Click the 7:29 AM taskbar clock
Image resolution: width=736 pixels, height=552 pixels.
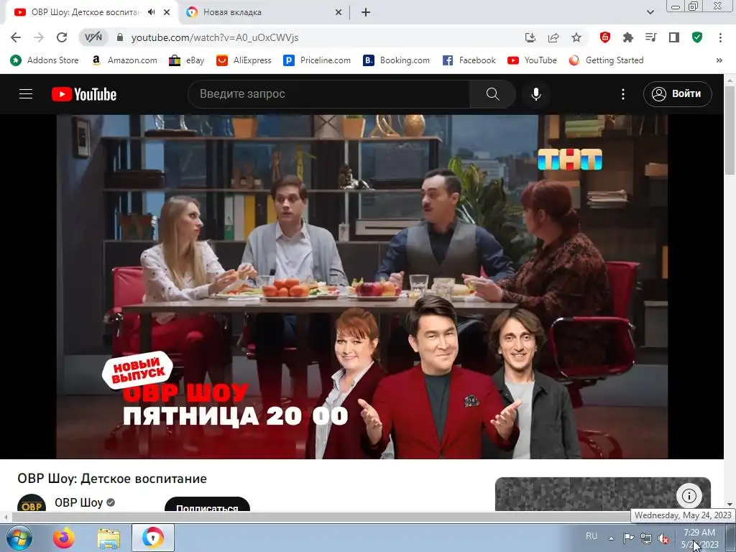699,538
